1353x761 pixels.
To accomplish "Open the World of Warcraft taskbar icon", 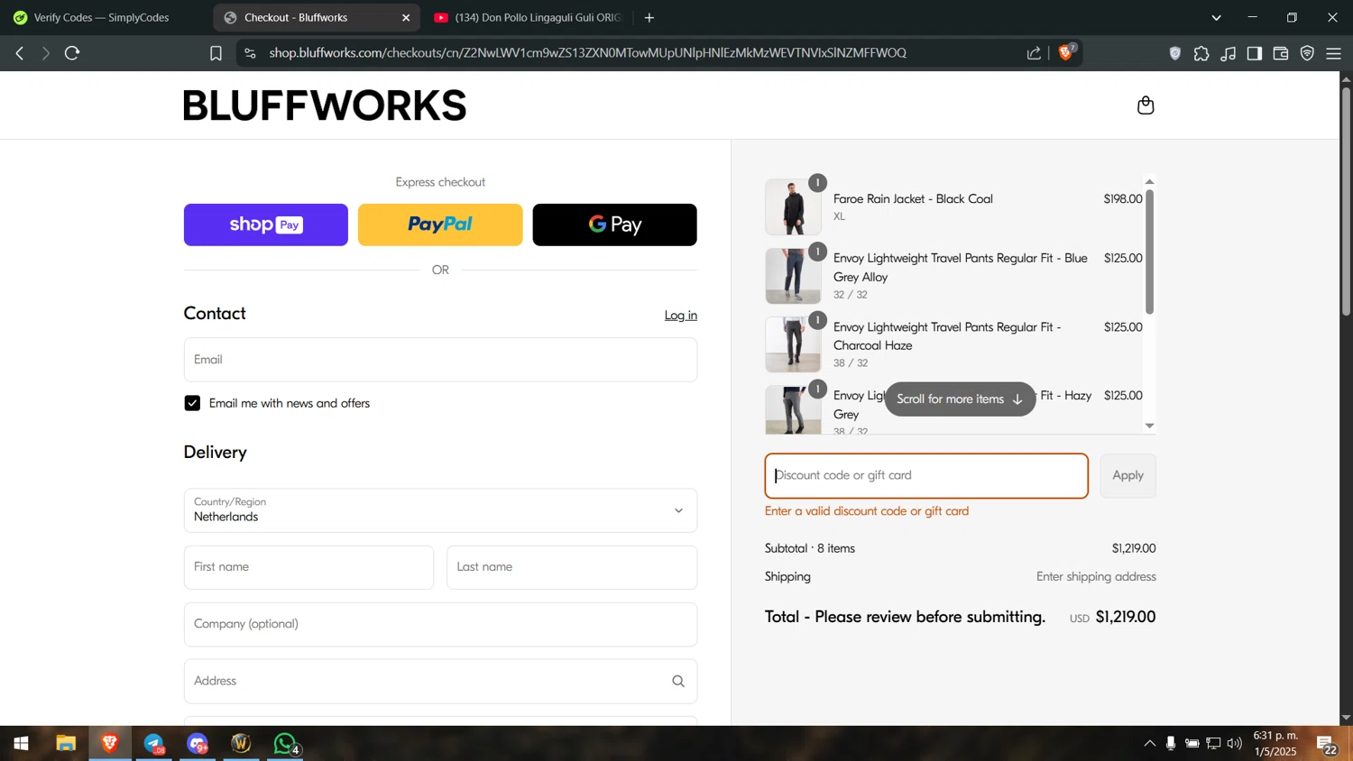I will click(241, 744).
